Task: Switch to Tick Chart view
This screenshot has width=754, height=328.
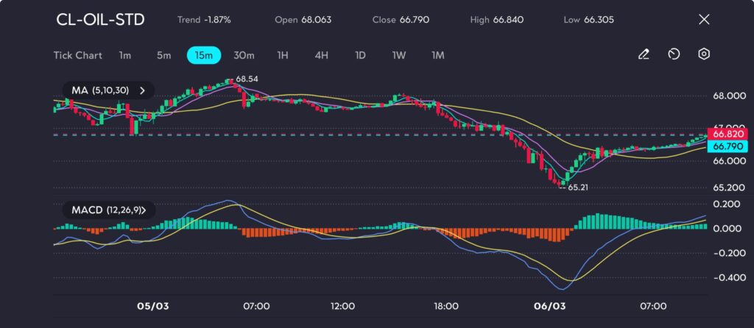Action: (x=77, y=55)
